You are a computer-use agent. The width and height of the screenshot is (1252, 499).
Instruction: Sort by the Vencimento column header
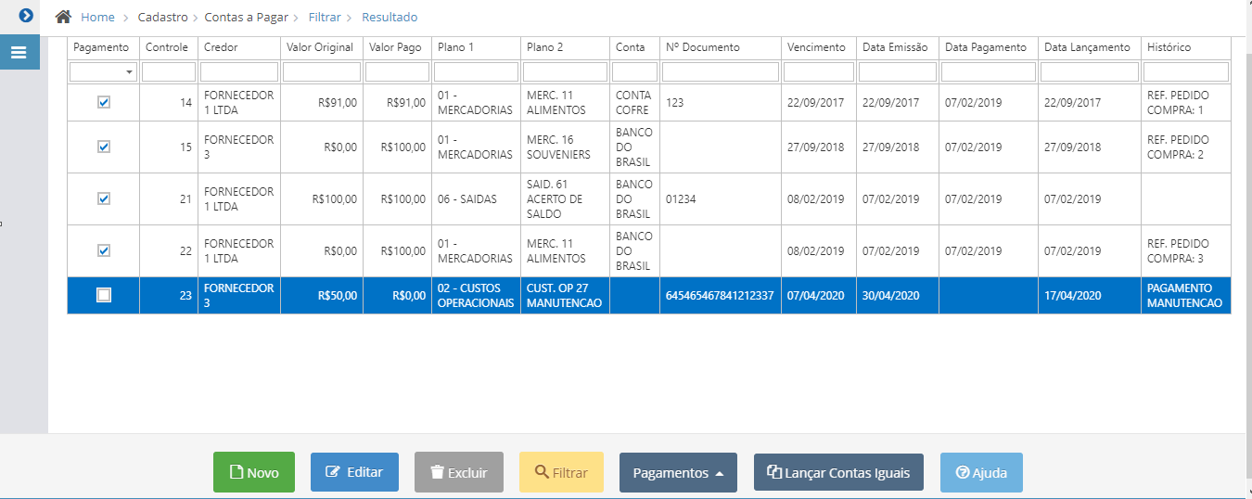tap(819, 47)
